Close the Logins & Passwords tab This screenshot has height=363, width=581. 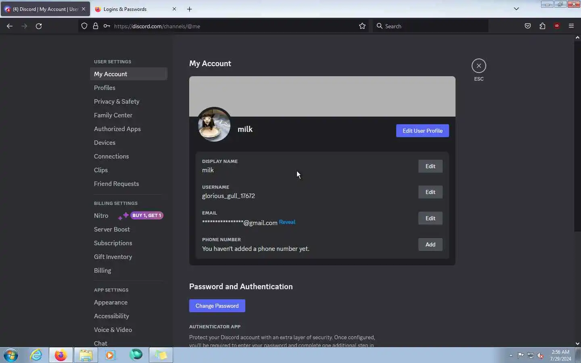174,9
